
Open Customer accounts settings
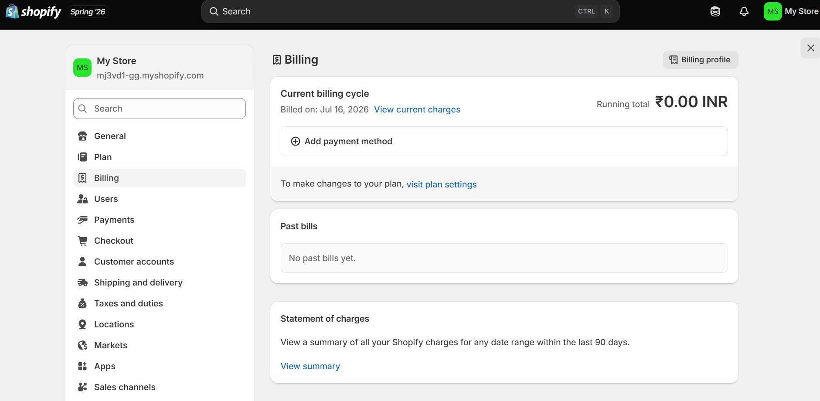coord(160,262)
